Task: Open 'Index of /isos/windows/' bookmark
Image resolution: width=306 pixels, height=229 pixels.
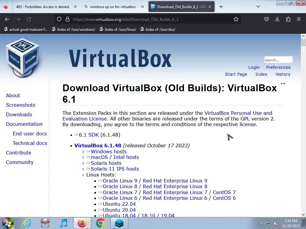Action: pyautogui.click(x=74, y=30)
